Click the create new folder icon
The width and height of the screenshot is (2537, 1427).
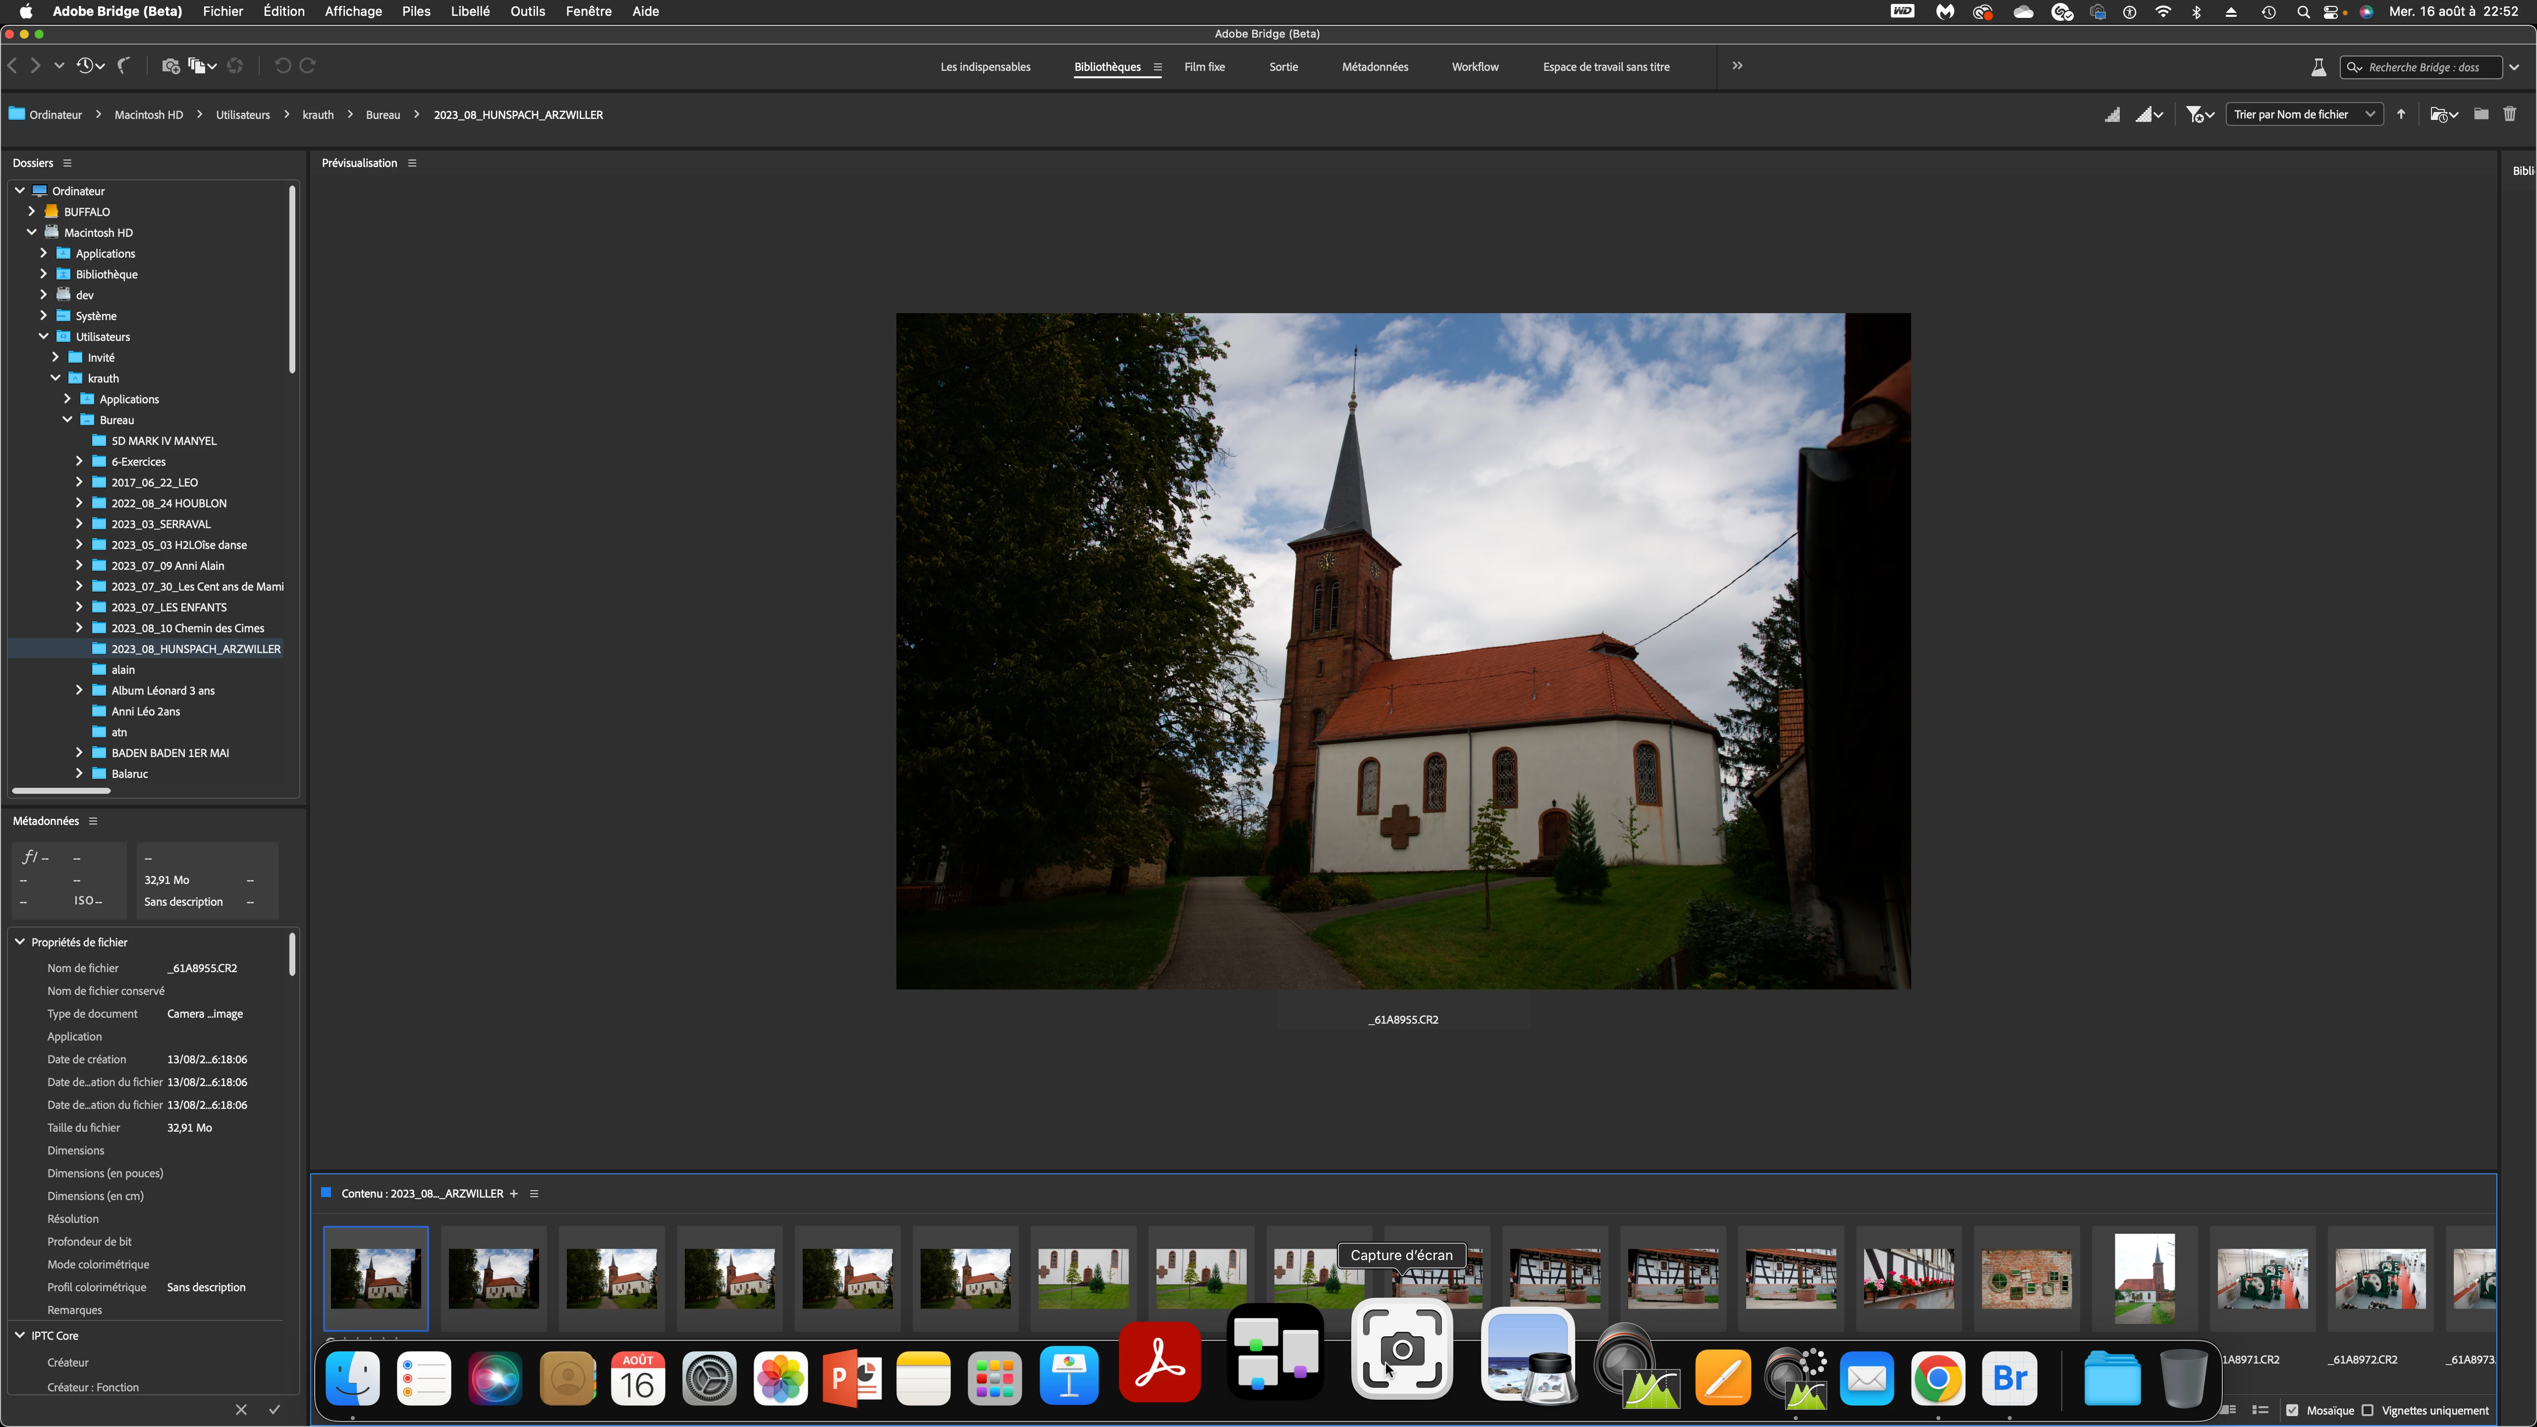coord(2481,114)
